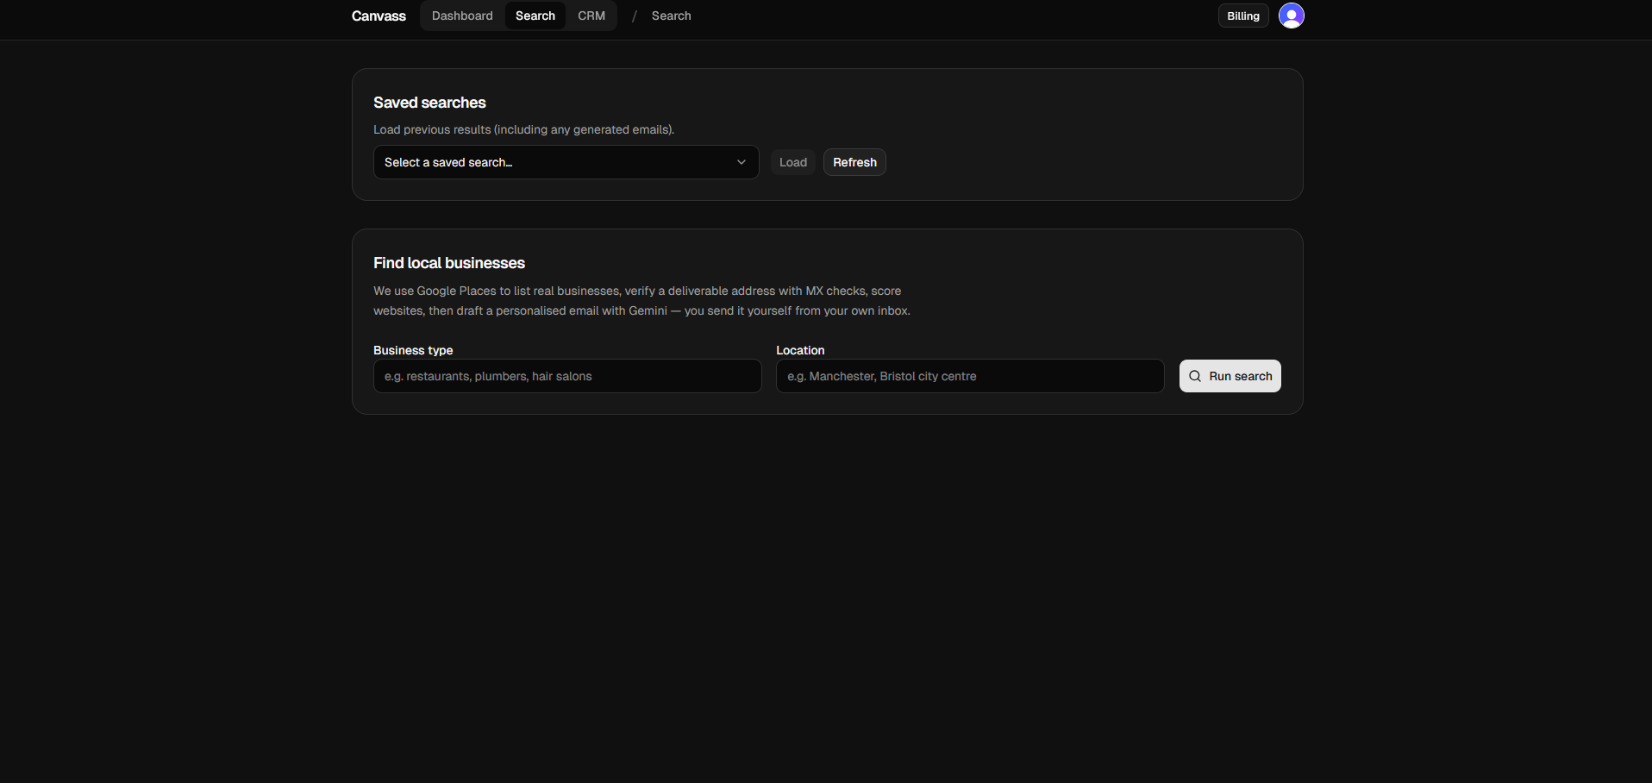Screen dimensions: 1652x783
Task: Select the Search tab in navigation
Action: (x=535, y=16)
